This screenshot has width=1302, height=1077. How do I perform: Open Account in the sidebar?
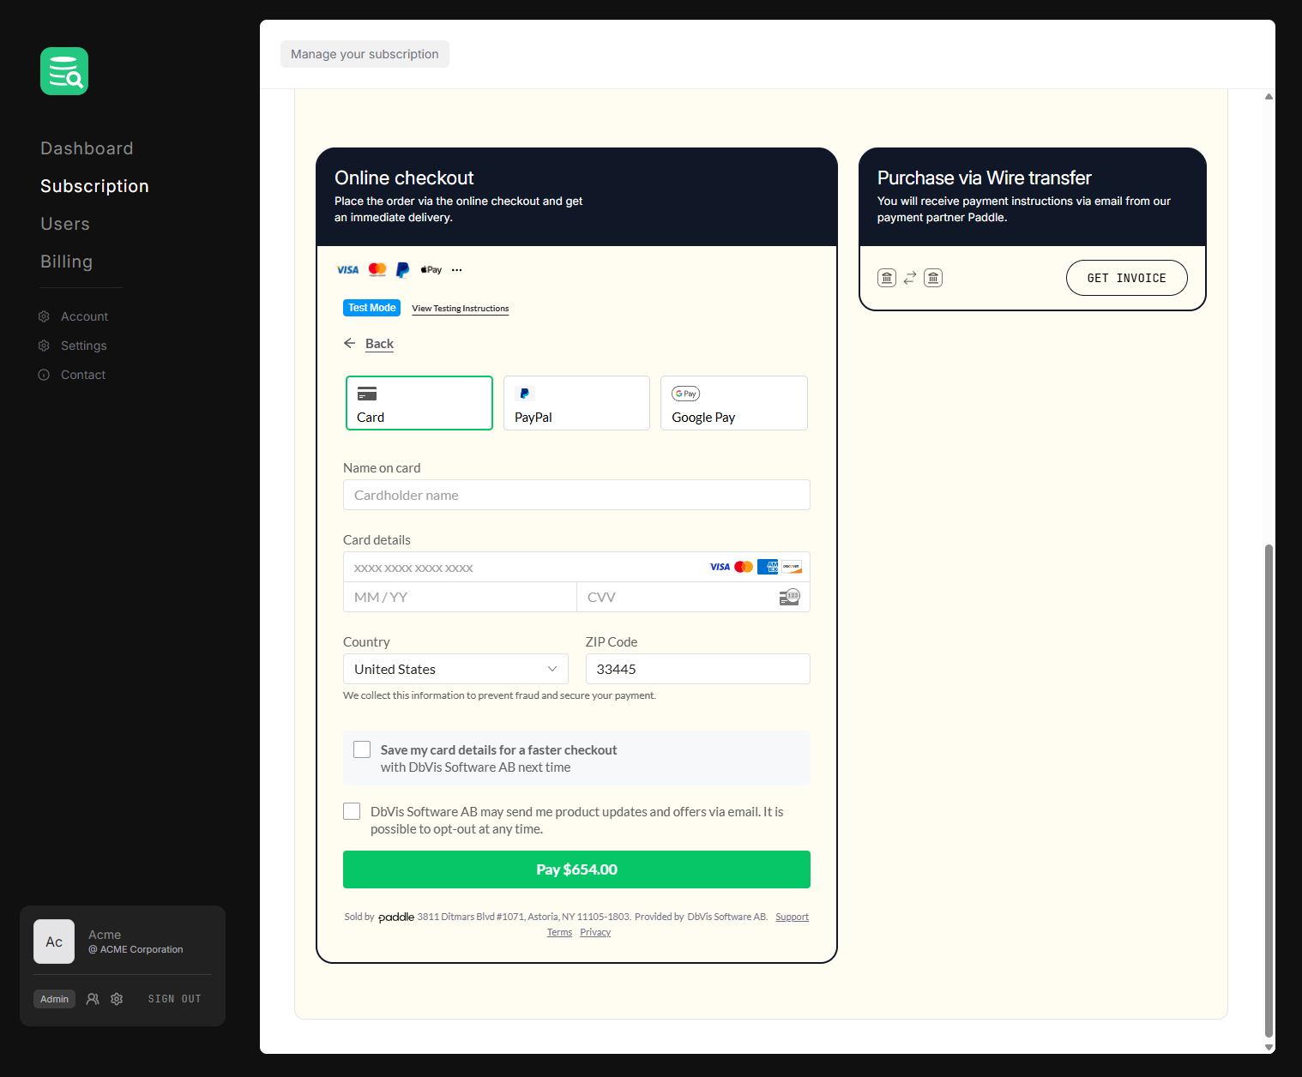pos(84,316)
